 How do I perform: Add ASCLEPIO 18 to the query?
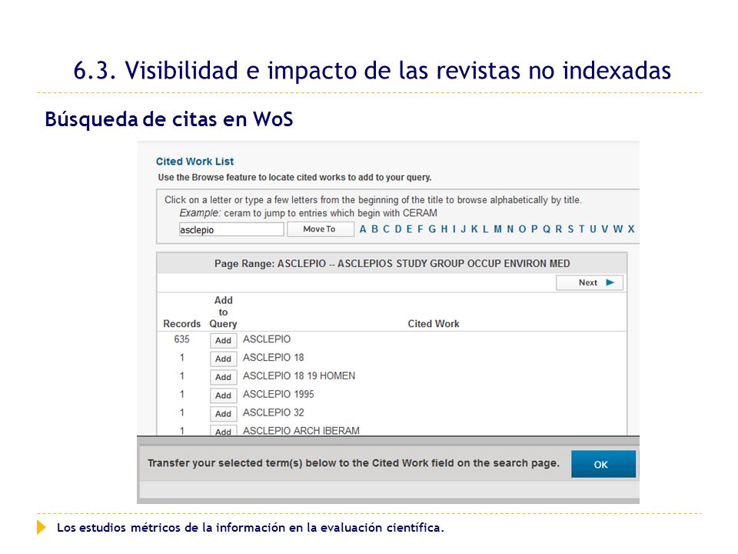coord(223,359)
